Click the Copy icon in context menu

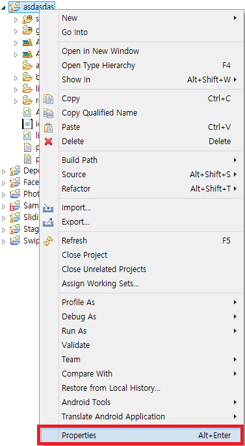[49, 99]
